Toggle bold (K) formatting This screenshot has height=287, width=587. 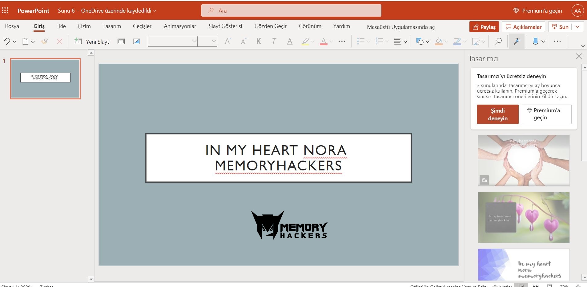(259, 41)
